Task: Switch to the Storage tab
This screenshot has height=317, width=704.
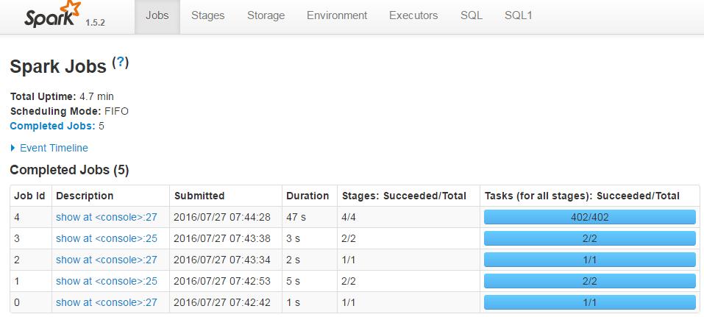Action: pos(266,15)
